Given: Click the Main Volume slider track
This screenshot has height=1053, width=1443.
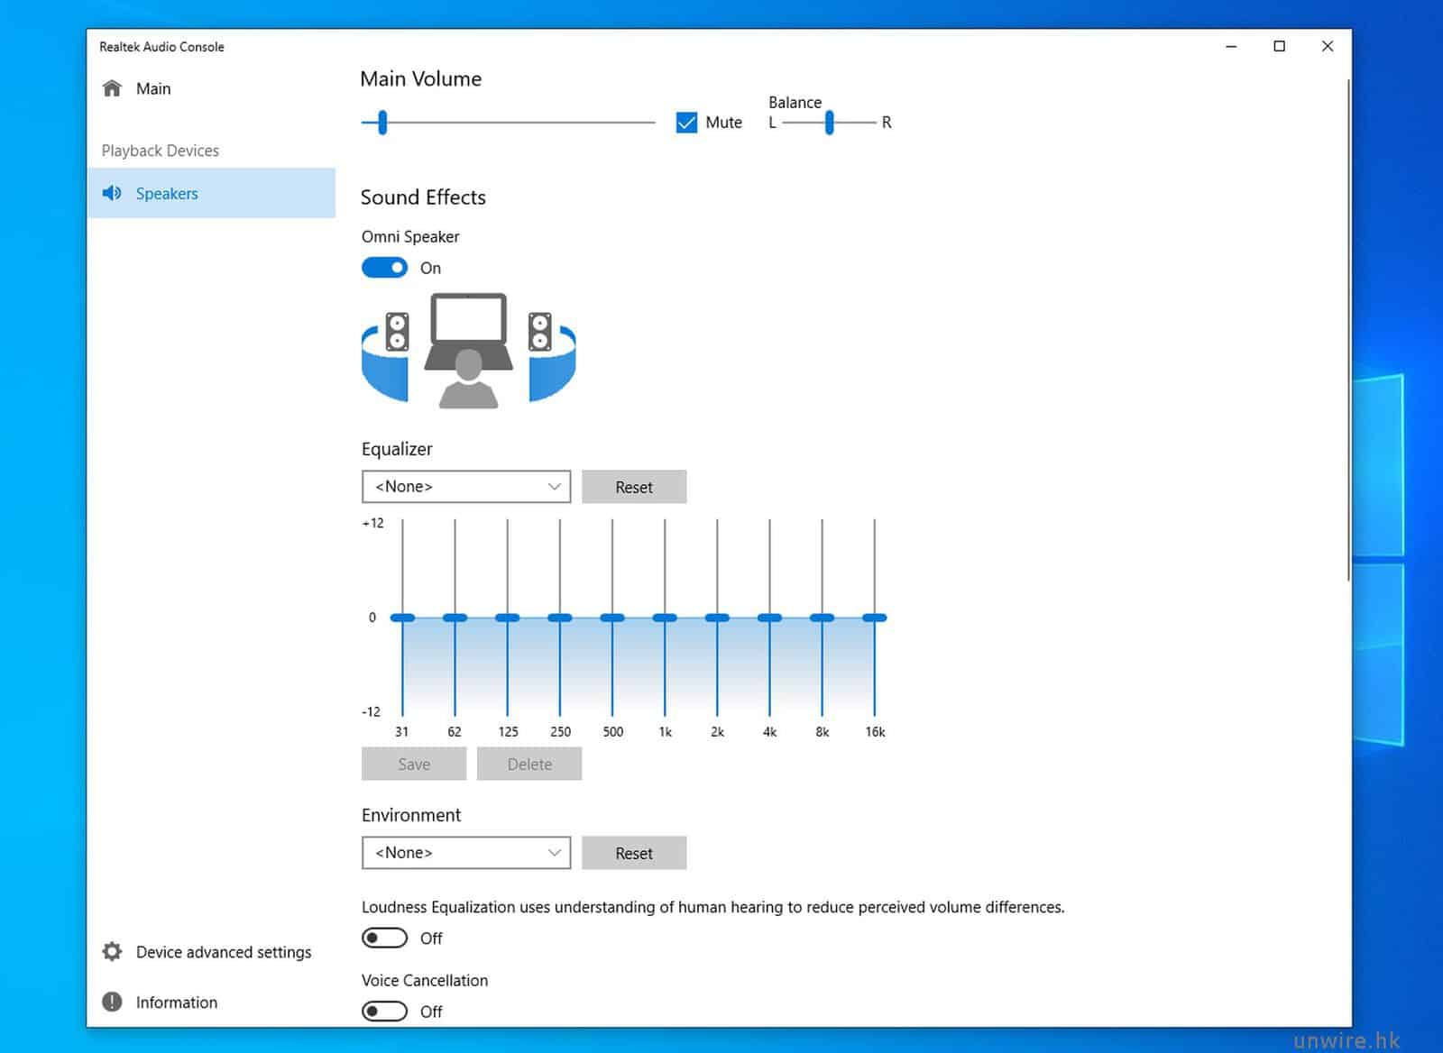Looking at the screenshot, I should pyautogui.click(x=519, y=123).
